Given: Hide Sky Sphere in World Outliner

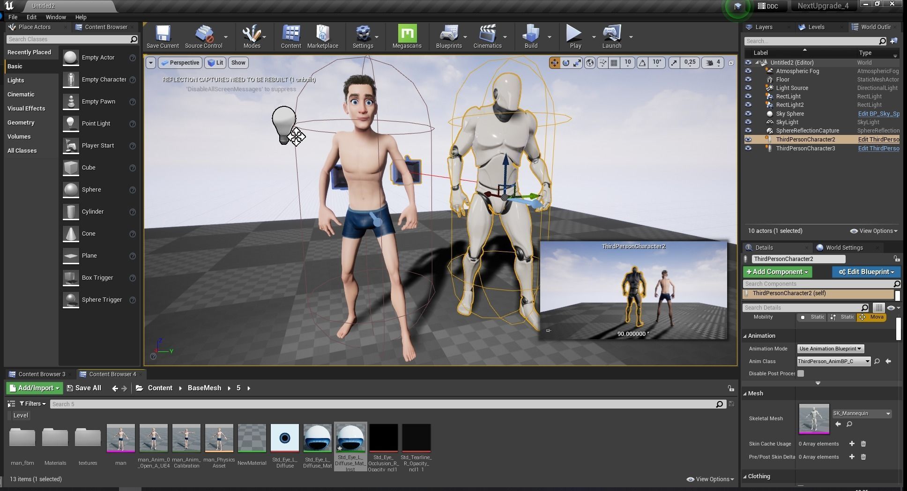Looking at the screenshot, I should (748, 114).
